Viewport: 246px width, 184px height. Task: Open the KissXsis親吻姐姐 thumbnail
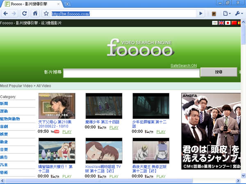[x=104, y=150]
